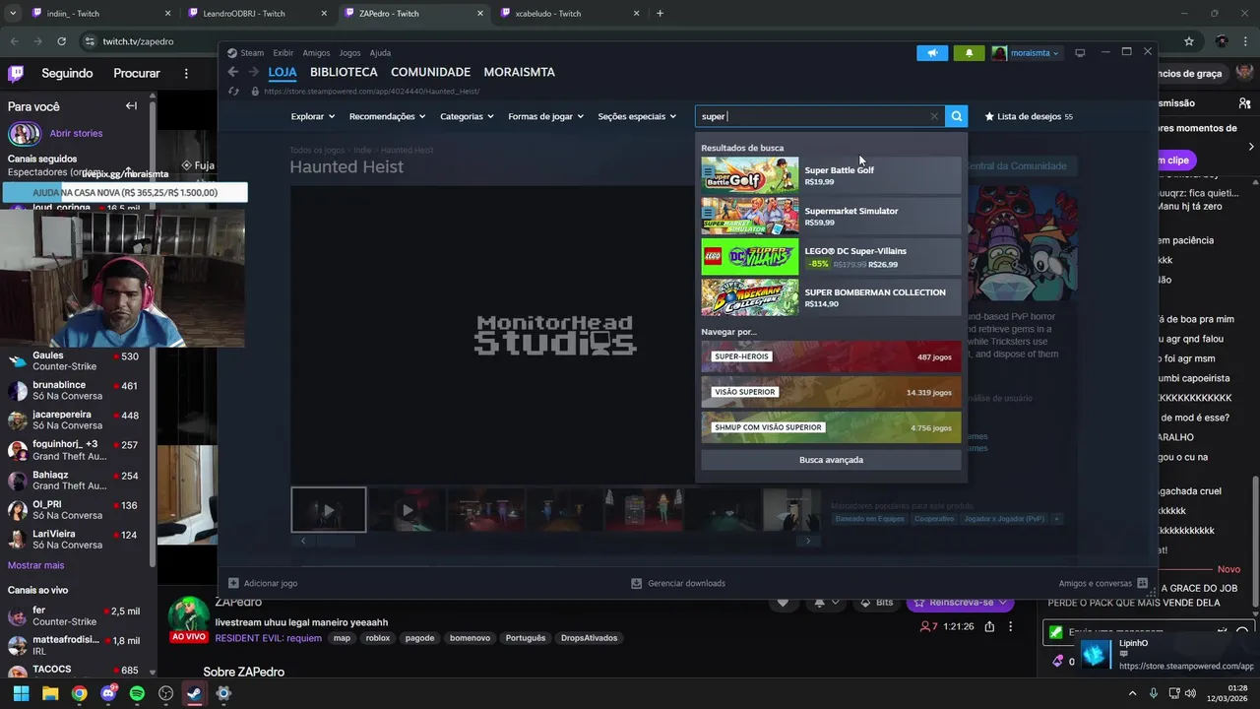Open the Categorias dropdown
The height and width of the screenshot is (709, 1260).
(467, 116)
